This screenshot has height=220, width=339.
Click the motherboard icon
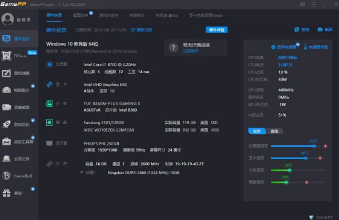point(50,103)
